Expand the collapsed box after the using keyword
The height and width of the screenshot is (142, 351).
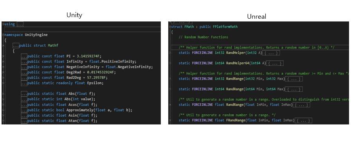20,24
